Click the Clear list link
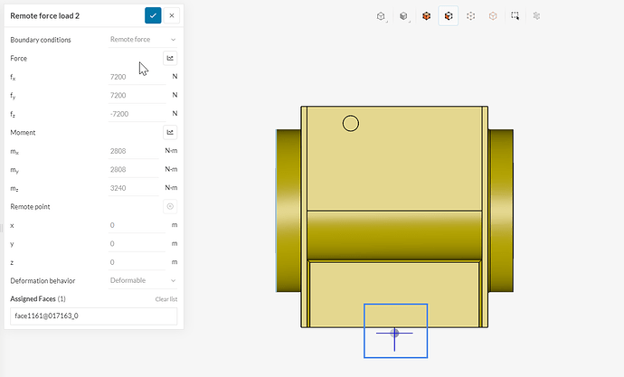The image size is (624, 377). (x=165, y=298)
